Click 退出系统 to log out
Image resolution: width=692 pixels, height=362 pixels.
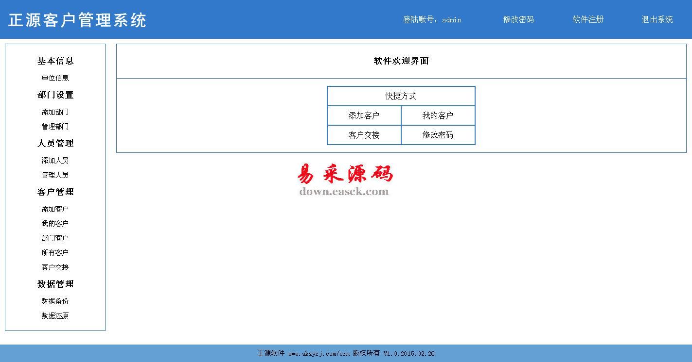[657, 19]
